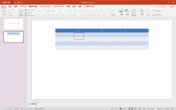176x110 pixels.
Task: Click the clear formatting icon
Action: tap(75, 11)
